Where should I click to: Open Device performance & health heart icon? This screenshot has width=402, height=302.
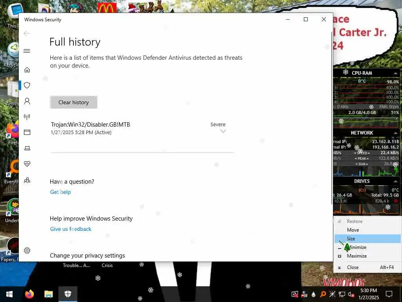click(27, 164)
